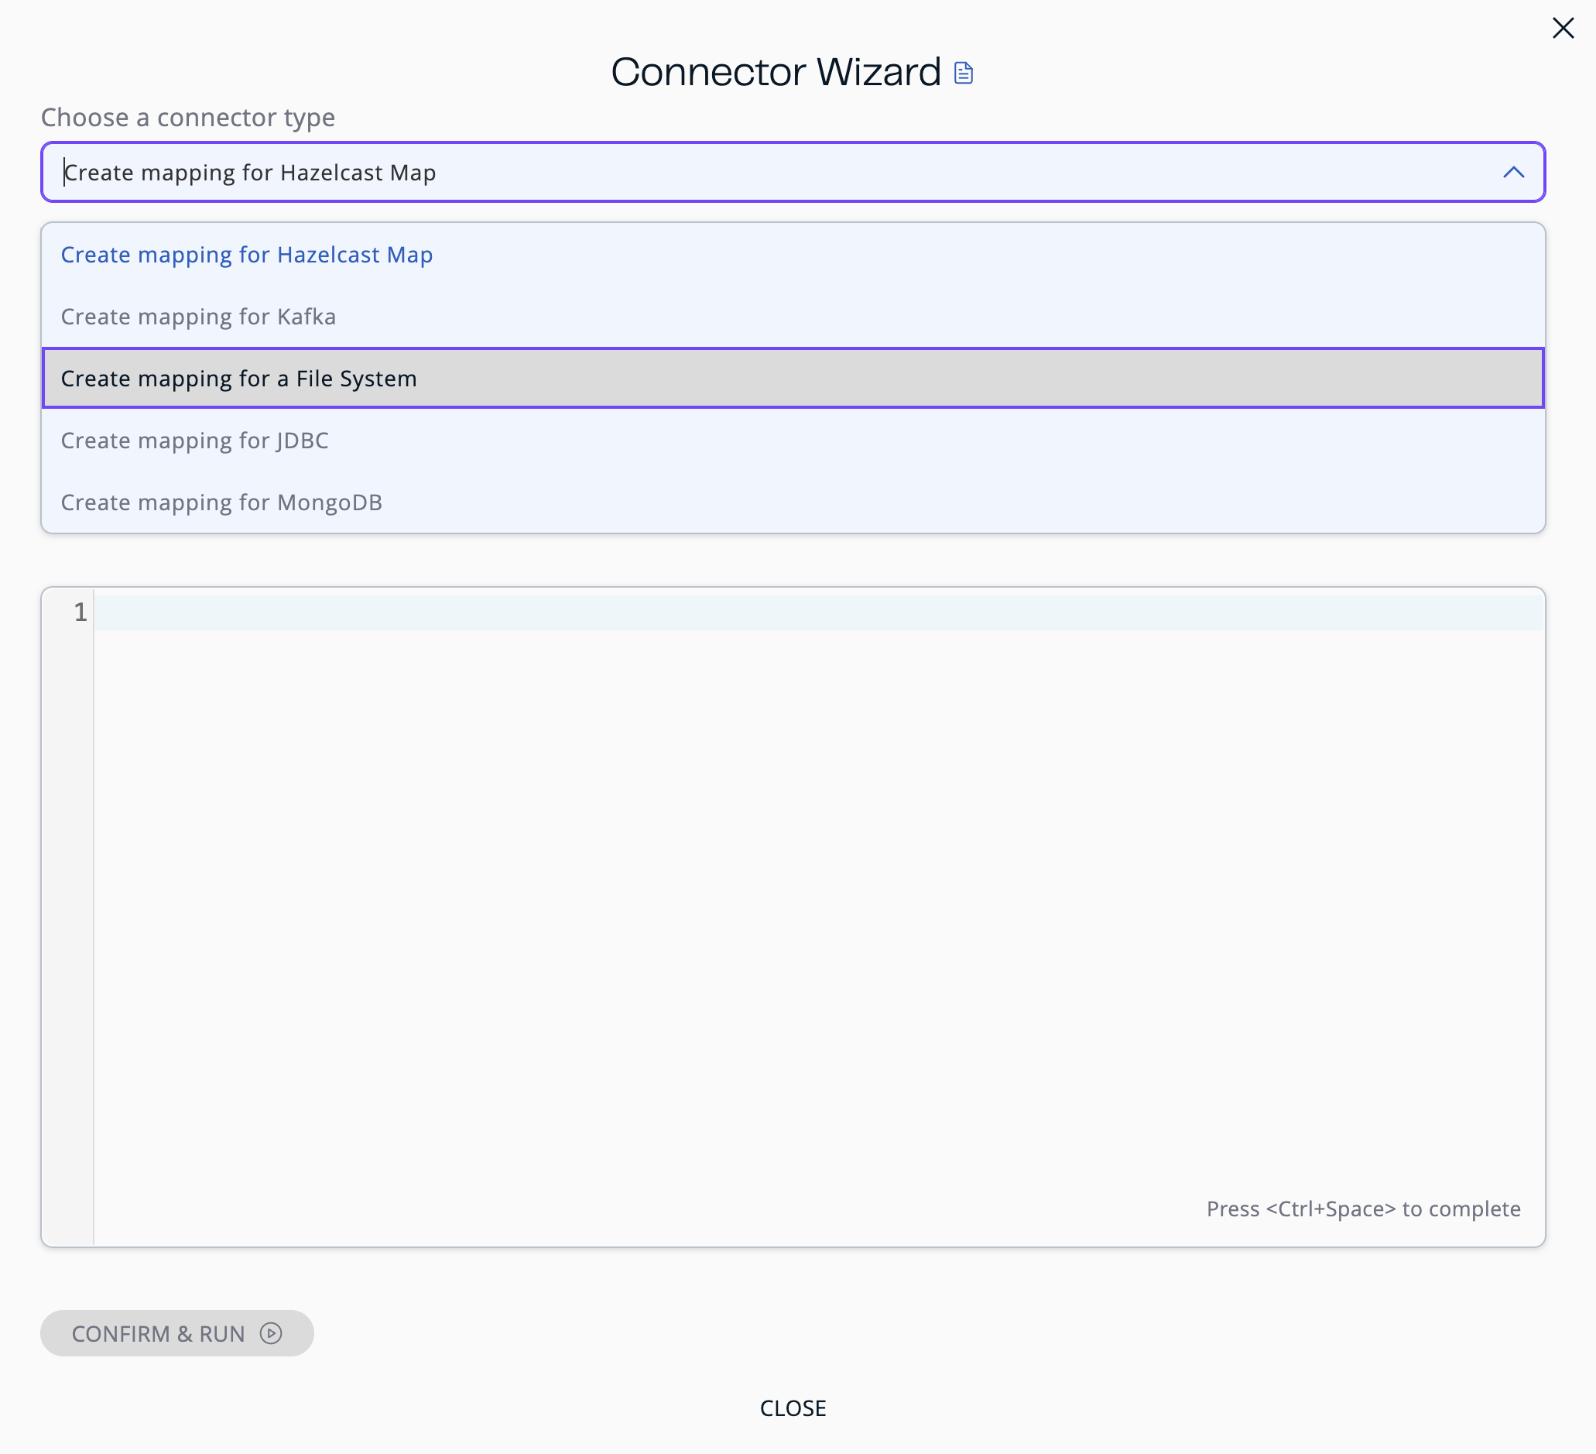
Task: Click line number 1 in editor gutter
Action: (80, 612)
